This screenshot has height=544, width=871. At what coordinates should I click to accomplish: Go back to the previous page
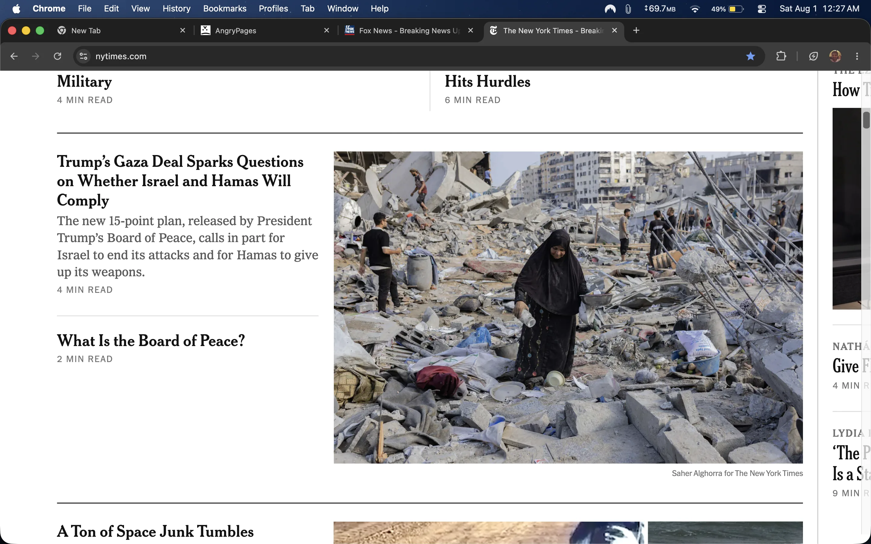14,56
